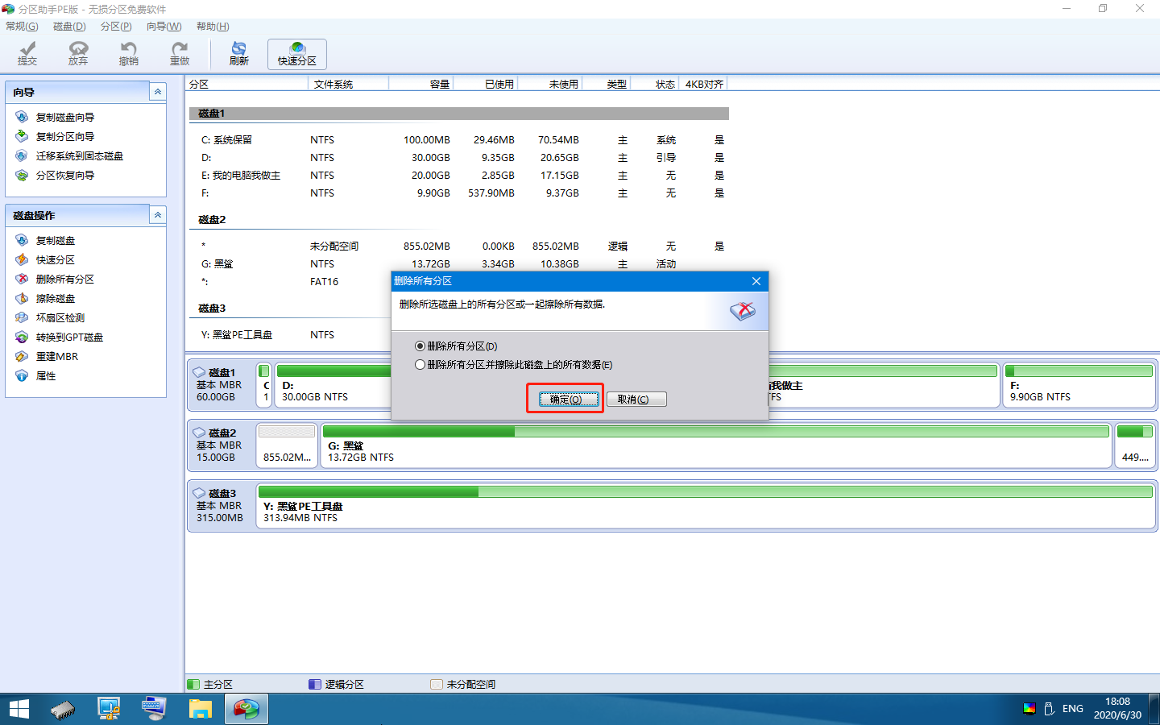Select the 未分配空间 row in 磁盘2

pos(459,246)
